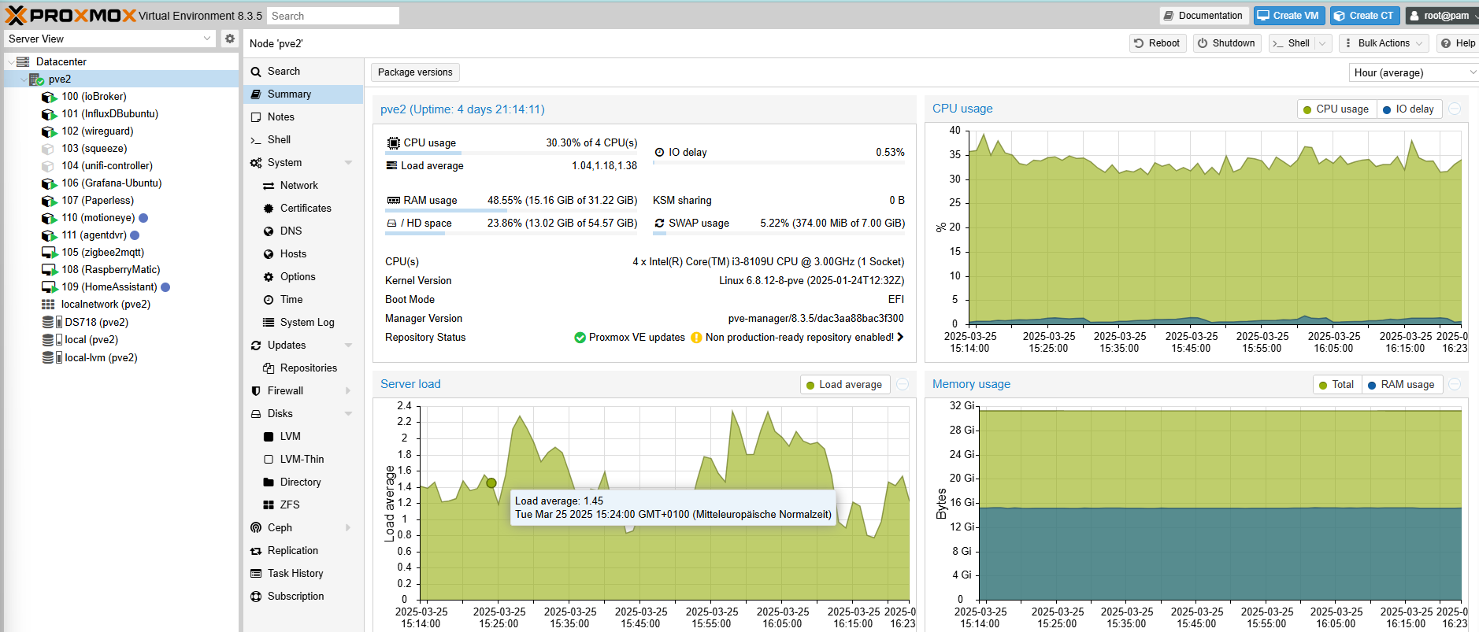
Task: Click the undo zoom button on CPU usage chart
Action: (x=1455, y=109)
